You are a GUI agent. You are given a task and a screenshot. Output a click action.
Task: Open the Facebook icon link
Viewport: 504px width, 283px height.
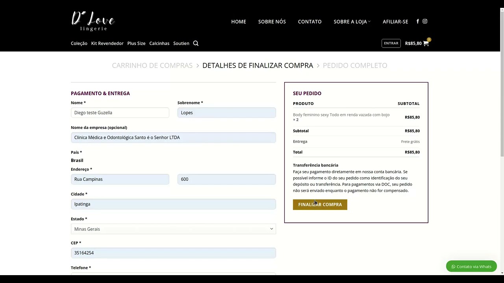[x=417, y=21]
